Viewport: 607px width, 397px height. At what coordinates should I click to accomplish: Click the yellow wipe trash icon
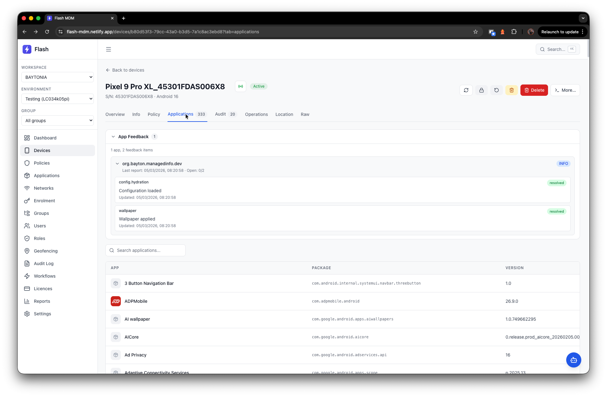pyautogui.click(x=511, y=90)
